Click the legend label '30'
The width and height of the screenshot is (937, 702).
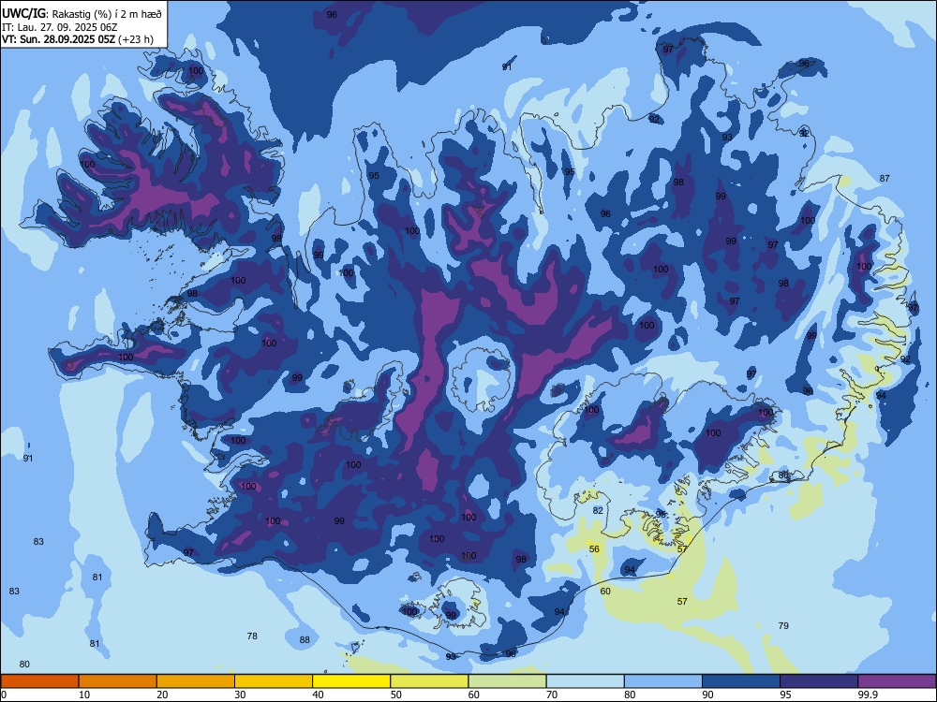(240, 695)
